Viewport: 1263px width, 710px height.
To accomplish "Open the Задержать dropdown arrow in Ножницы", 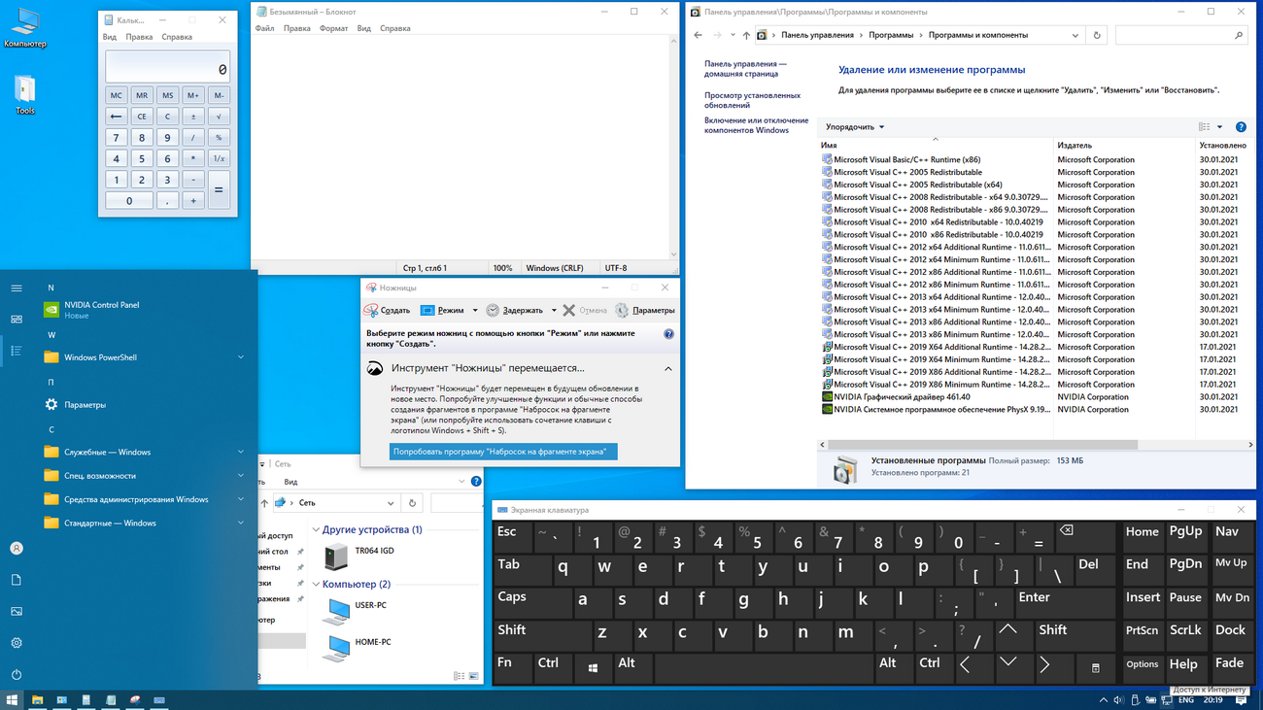I will click(554, 311).
